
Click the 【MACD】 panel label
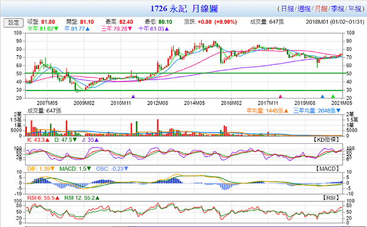(327, 169)
